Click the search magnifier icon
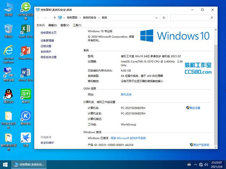The width and height of the screenshot is (226, 169). click(212, 18)
